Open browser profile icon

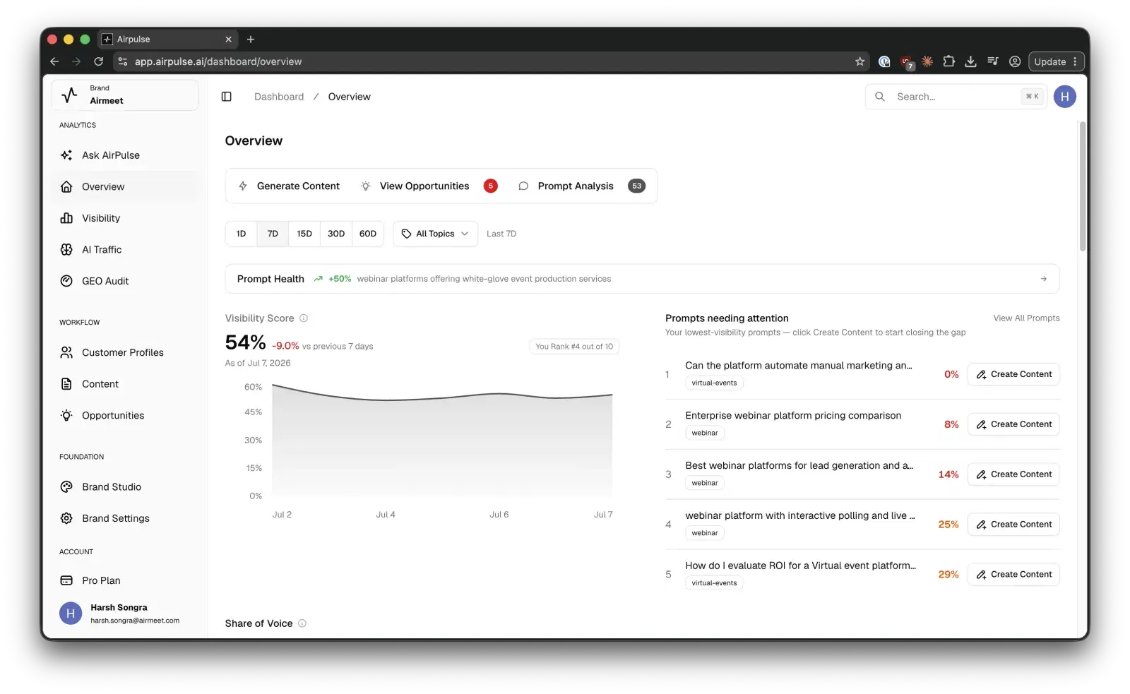[x=1015, y=61]
